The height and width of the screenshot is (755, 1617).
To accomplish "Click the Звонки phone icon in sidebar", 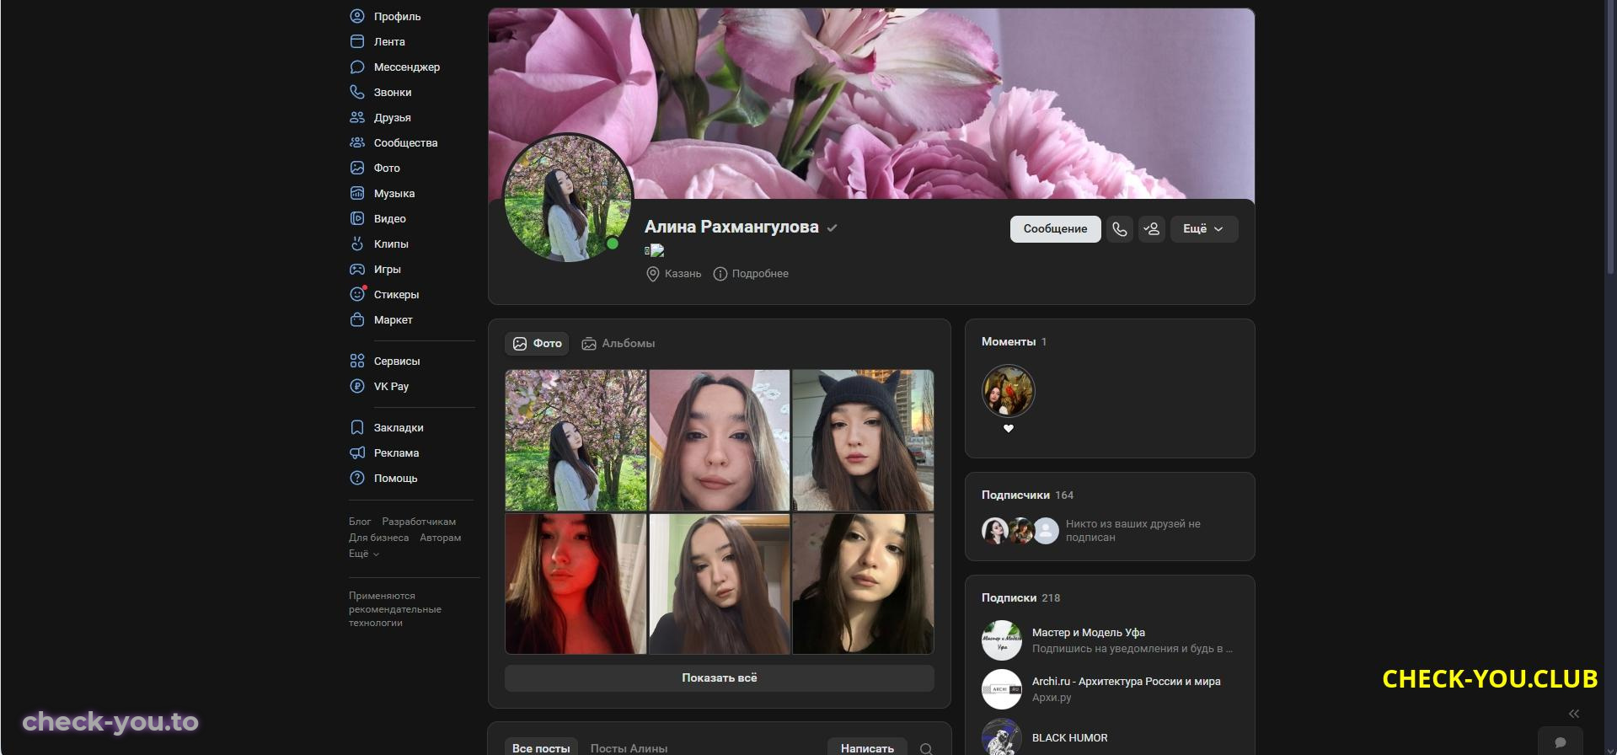I will [357, 92].
